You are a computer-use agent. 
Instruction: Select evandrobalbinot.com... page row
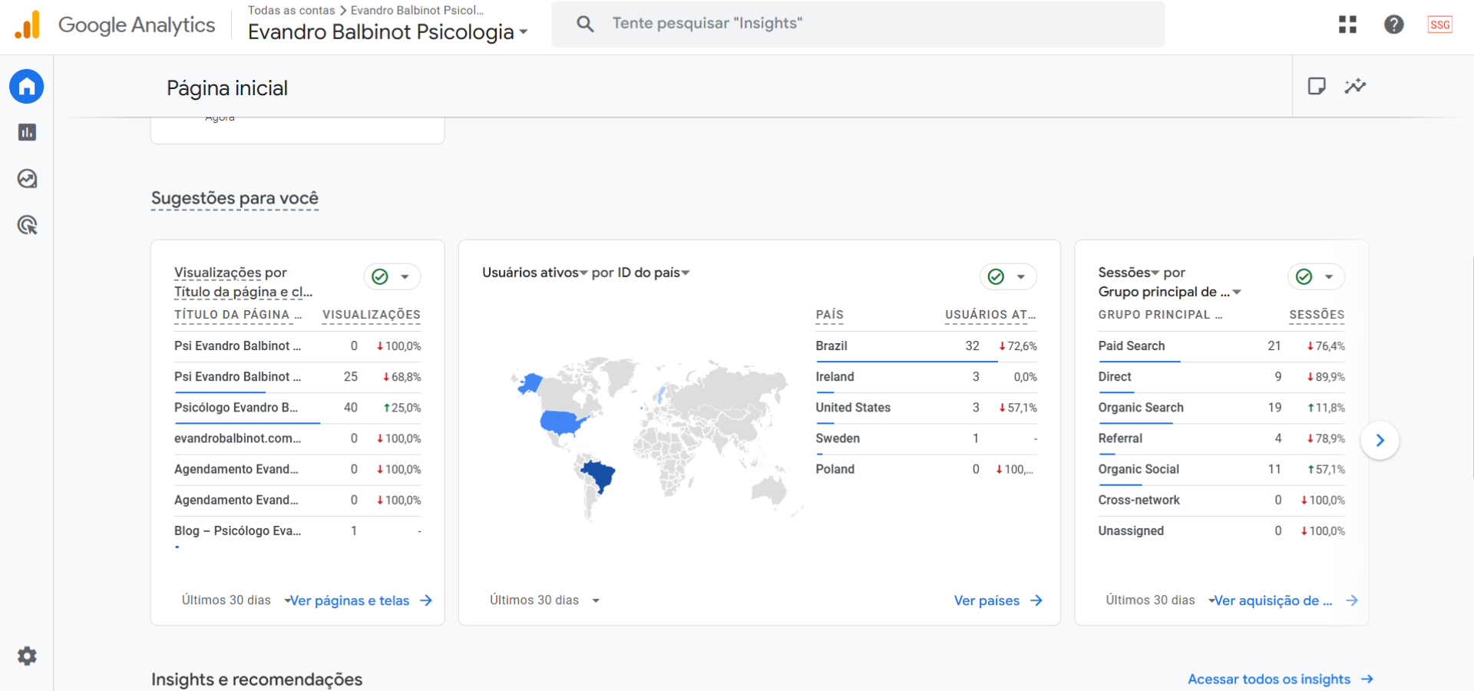[298, 438]
